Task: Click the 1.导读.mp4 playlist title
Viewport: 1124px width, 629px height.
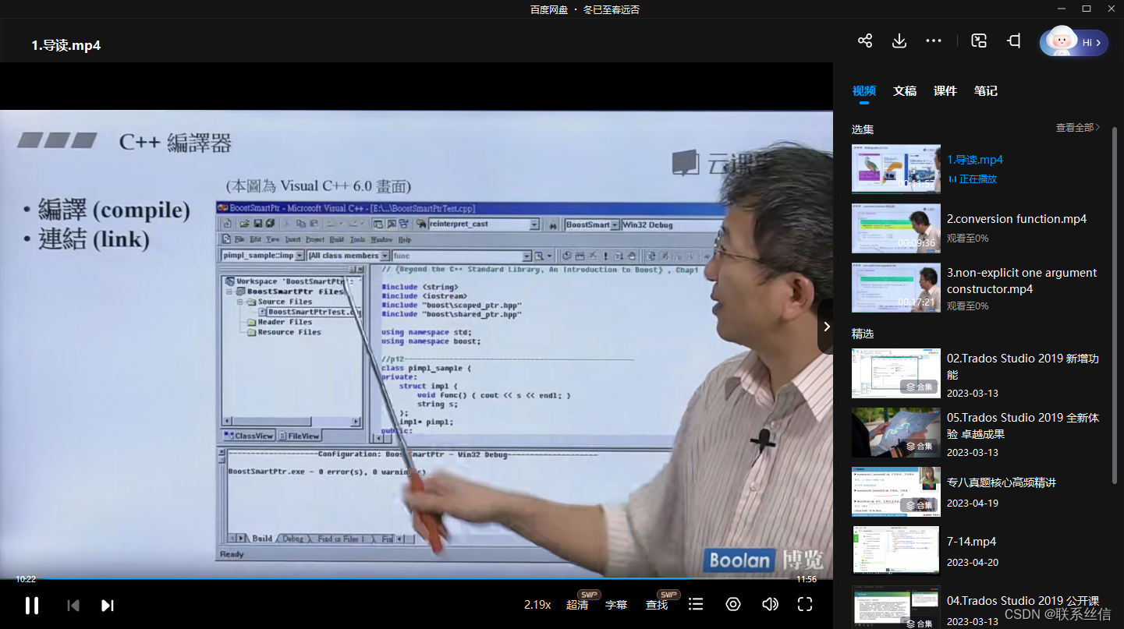Action: [x=975, y=160]
